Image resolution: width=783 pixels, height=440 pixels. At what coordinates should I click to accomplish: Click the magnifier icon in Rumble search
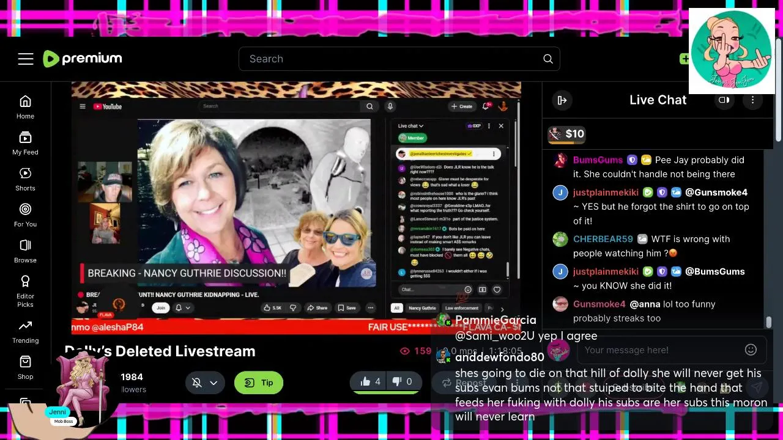pyautogui.click(x=548, y=59)
